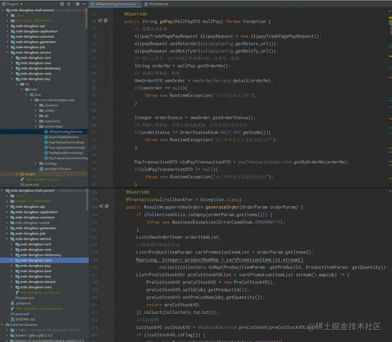Viewport: 392px width, 342px height.
Task: Switch to AliPayStrategyService.java tab
Action: click(x=115, y=4)
